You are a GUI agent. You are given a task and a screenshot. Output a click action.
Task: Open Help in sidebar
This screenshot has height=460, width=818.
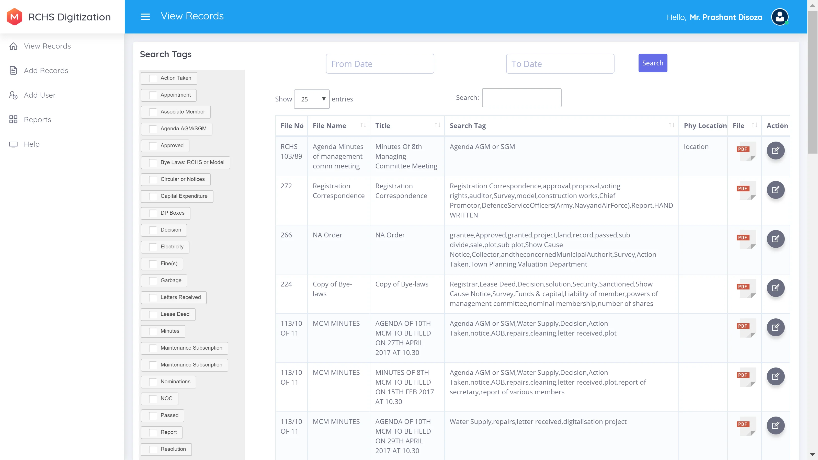(32, 144)
